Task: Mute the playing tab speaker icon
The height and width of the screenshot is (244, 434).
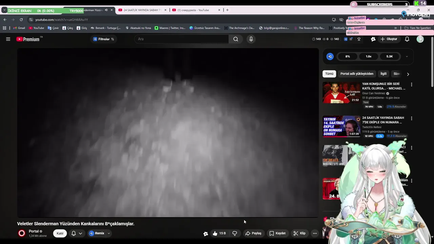Action: (x=106, y=10)
